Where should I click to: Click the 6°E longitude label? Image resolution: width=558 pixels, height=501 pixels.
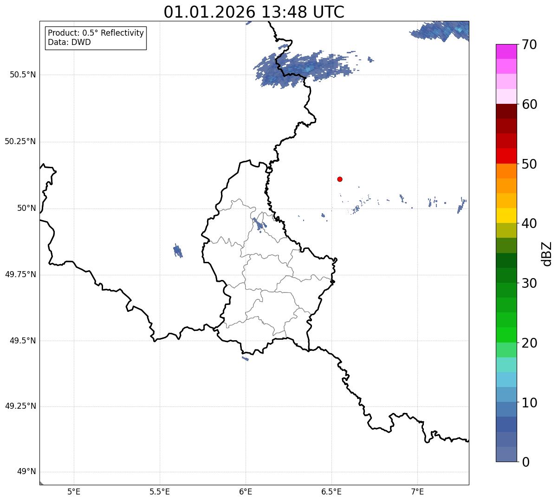(x=246, y=492)
